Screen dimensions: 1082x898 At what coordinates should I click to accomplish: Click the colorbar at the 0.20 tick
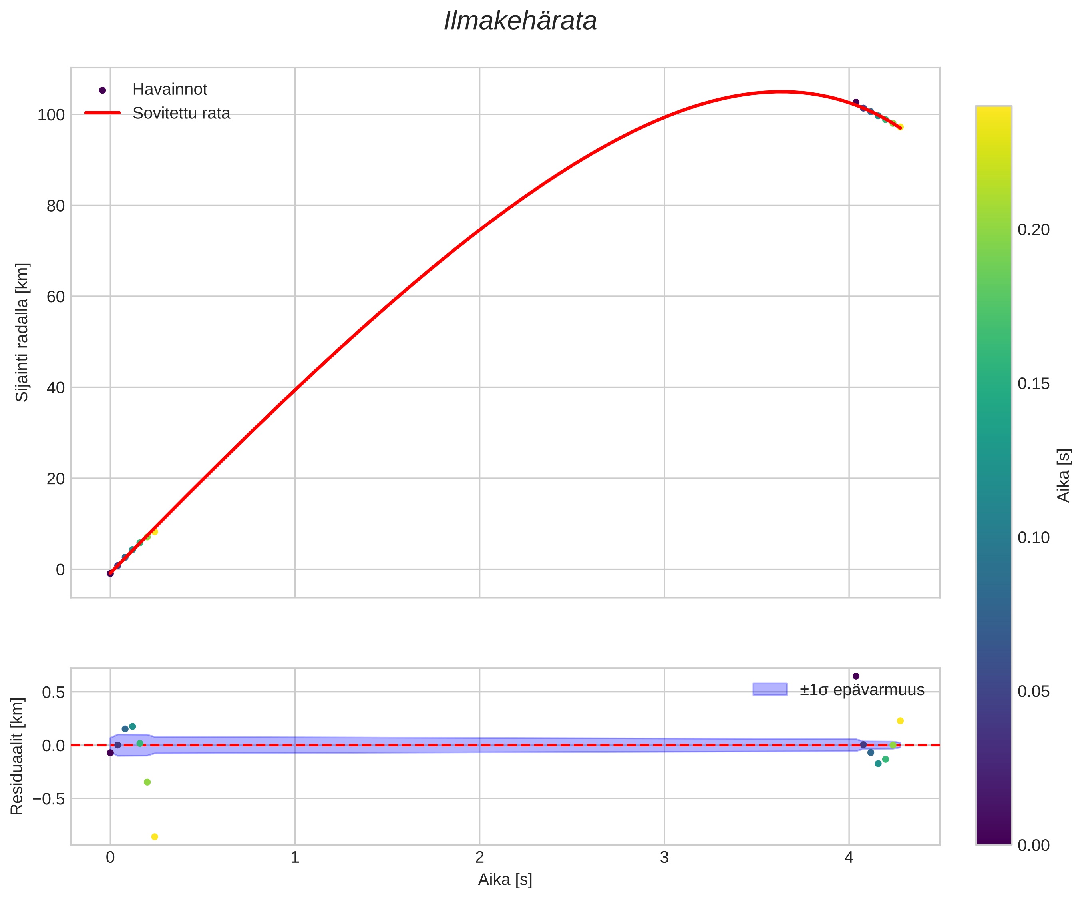993,229
